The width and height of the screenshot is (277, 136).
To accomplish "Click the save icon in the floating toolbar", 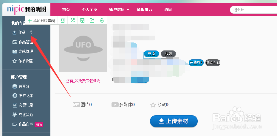I will pos(82,20).
